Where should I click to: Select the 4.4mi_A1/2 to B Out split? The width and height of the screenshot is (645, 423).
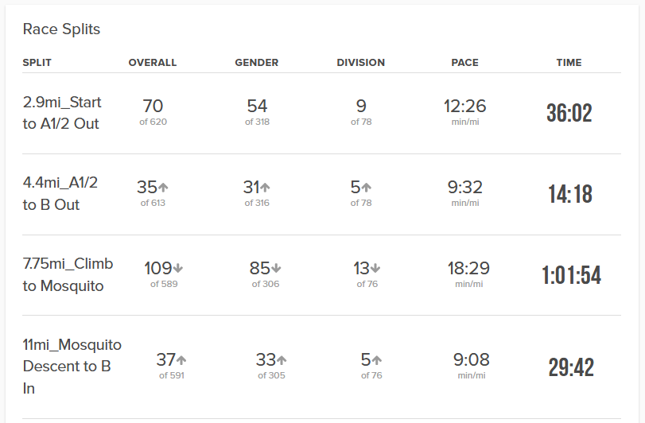tap(60, 194)
